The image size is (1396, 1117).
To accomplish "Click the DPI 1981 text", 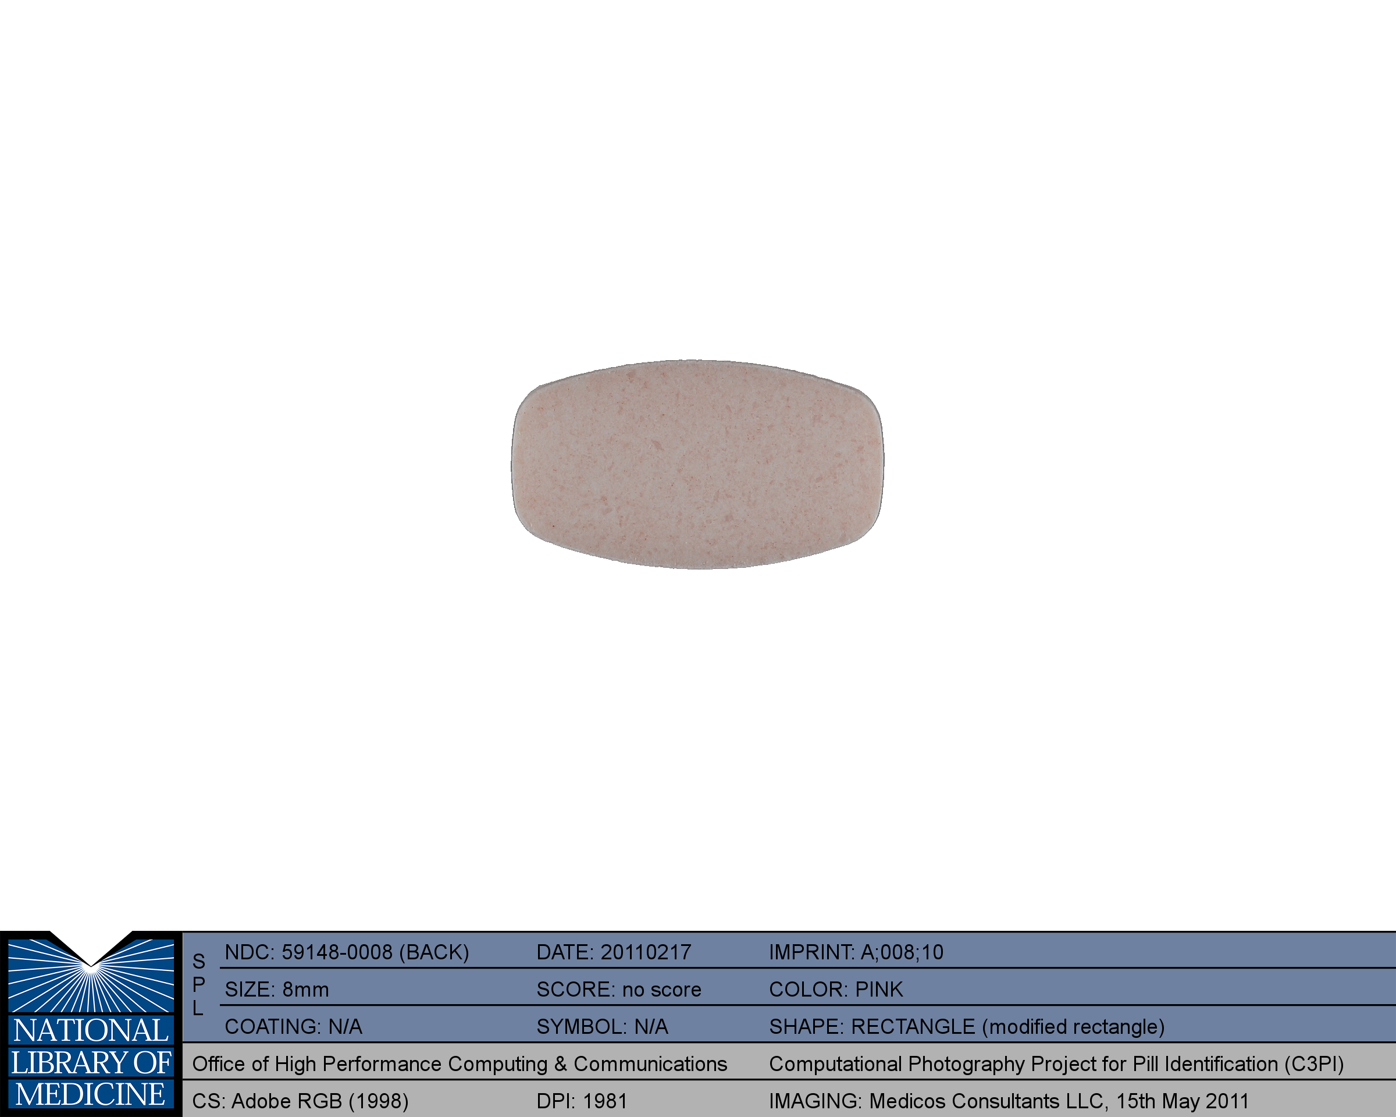I will [x=582, y=1101].
